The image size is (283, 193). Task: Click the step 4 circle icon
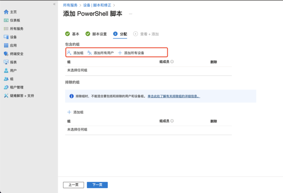(x=135, y=34)
